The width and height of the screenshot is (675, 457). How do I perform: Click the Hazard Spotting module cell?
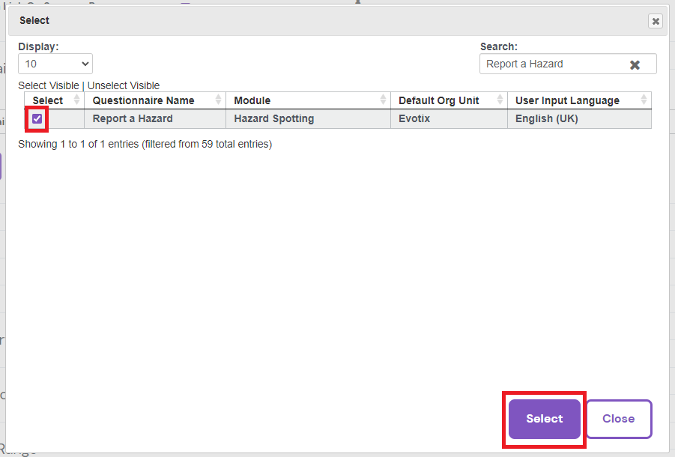click(x=273, y=118)
